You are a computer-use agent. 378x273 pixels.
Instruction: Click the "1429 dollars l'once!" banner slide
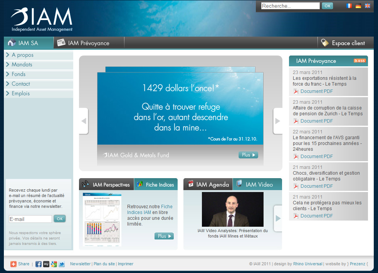tap(180, 108)
